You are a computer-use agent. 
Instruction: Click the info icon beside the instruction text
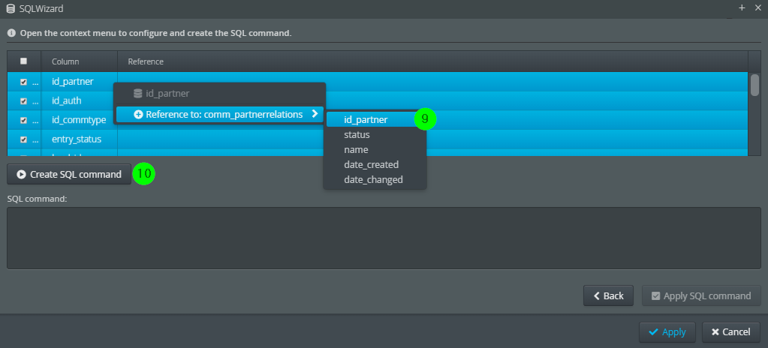11,33
